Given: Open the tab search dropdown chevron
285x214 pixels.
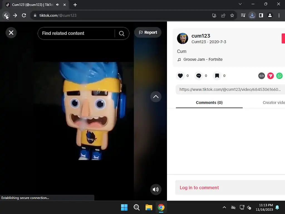Looking at the screenshot, I should 240,4.
